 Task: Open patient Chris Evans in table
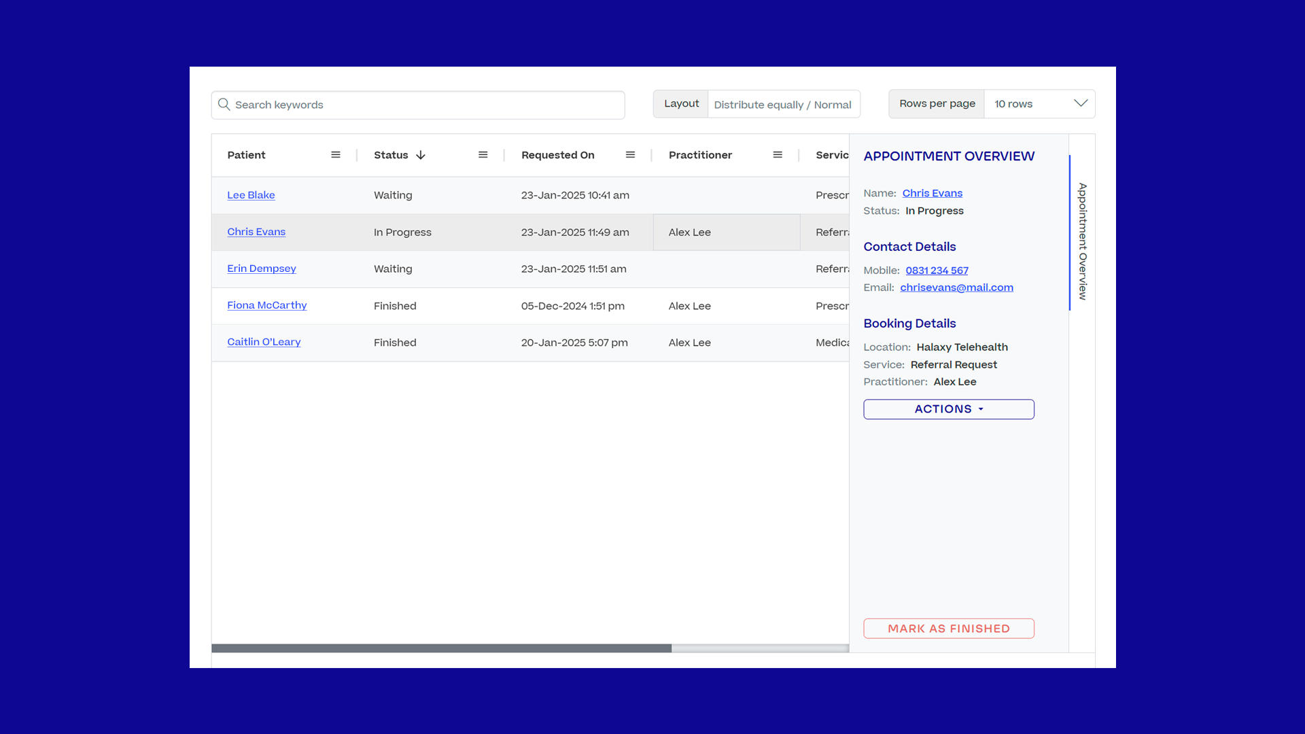pyautogui.click(x=256, y=232)
